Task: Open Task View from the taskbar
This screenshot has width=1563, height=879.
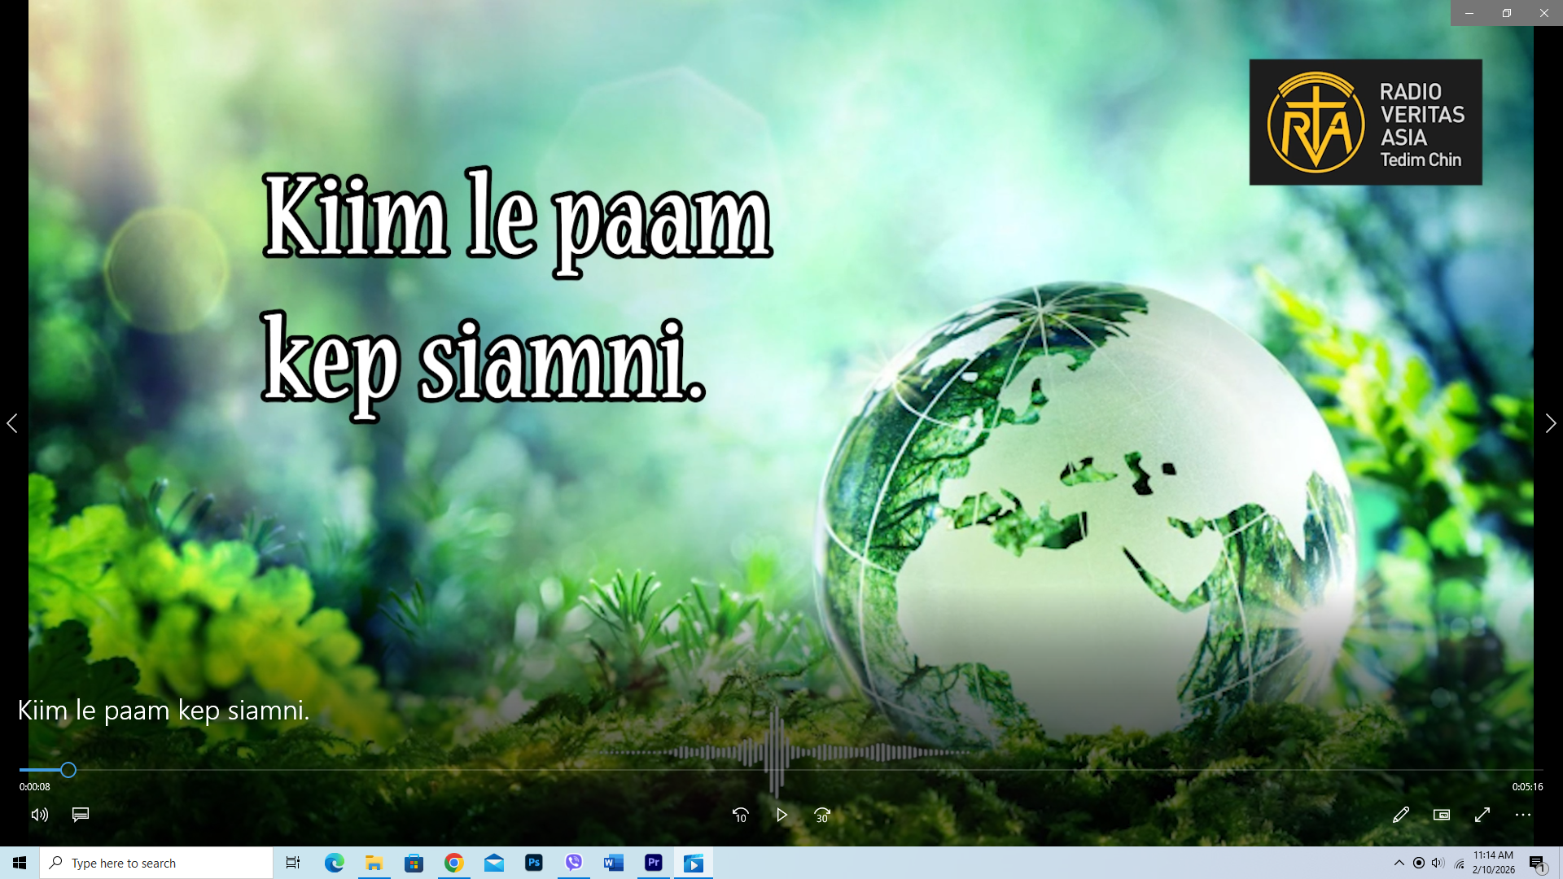Action: pos(292,863)
